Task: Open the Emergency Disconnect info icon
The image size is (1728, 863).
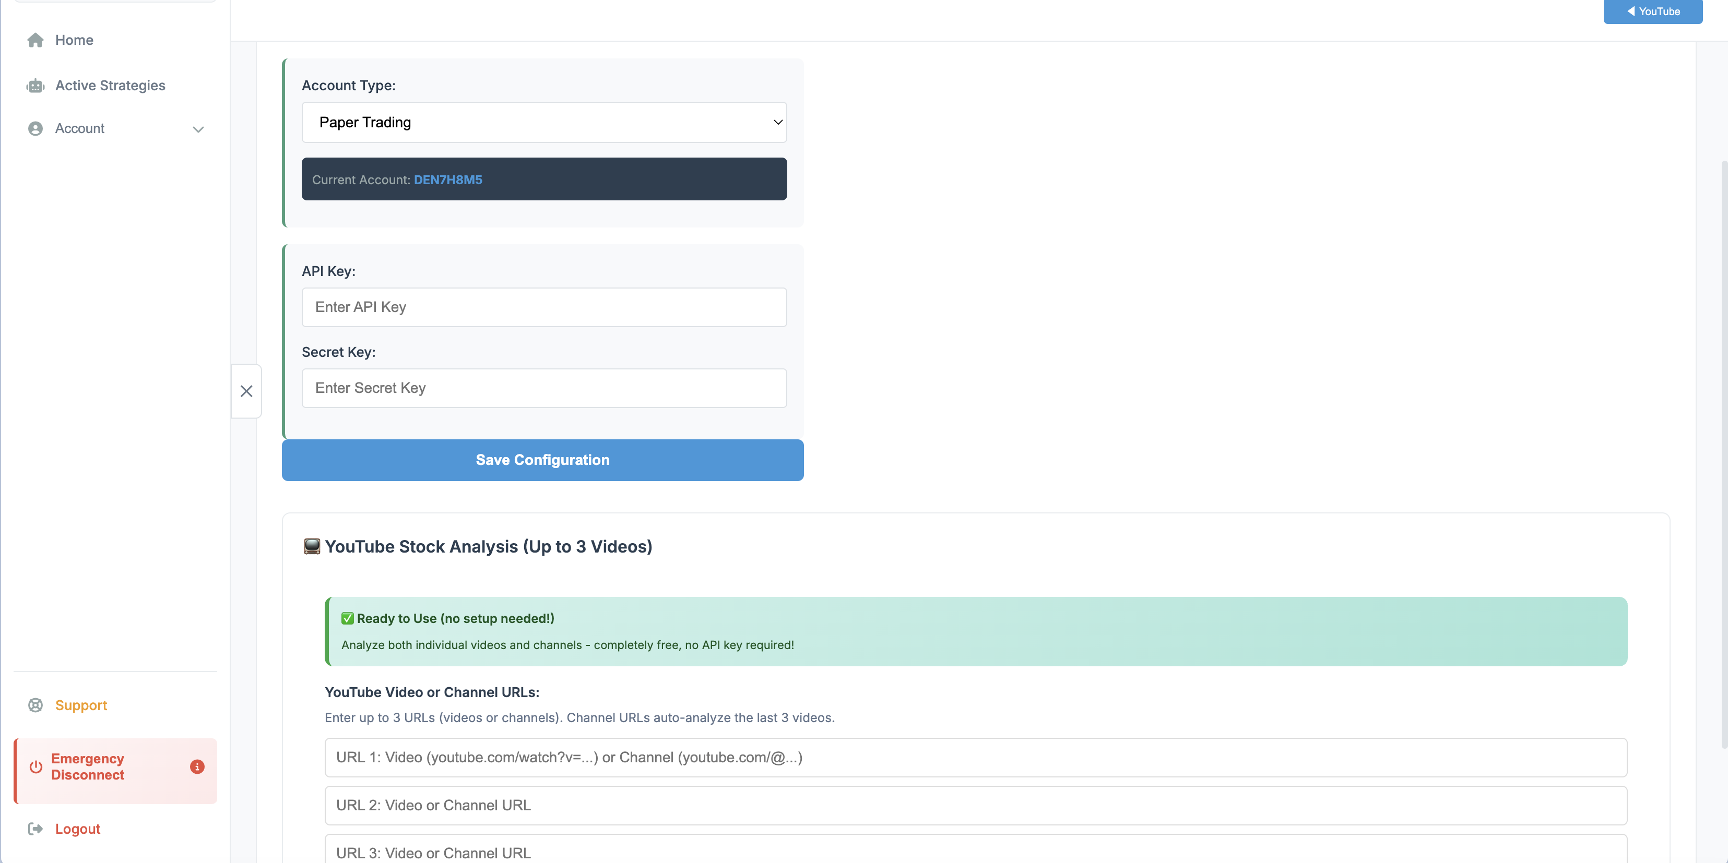Action: (197, 766)
